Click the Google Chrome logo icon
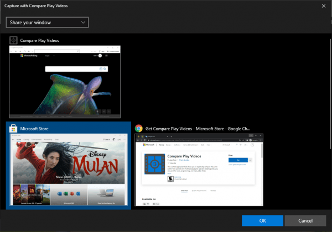This screenshot has height=232, width=332. tap(139, 128)
